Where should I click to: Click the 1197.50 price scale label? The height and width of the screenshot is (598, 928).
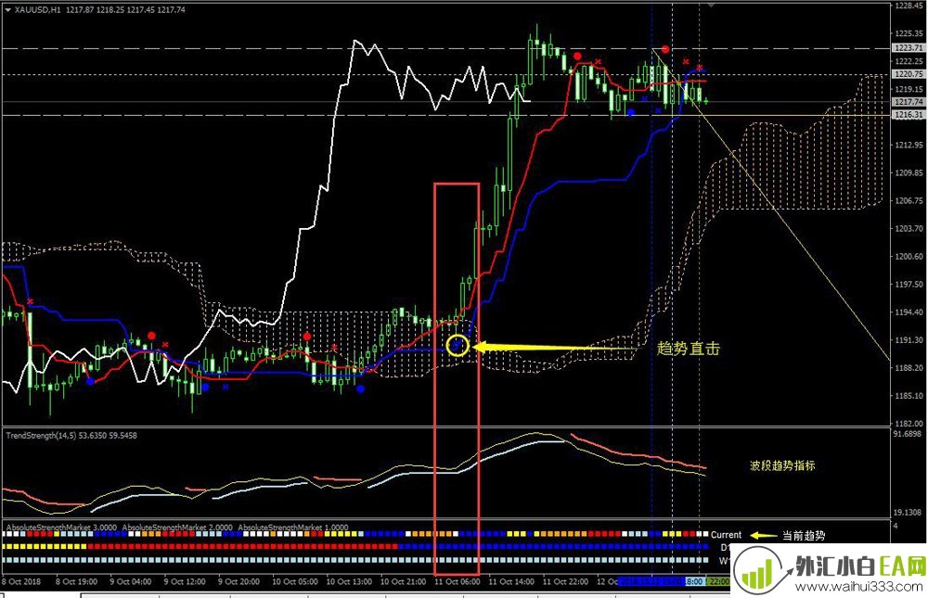pyautogui.click(x=909, y=284)
